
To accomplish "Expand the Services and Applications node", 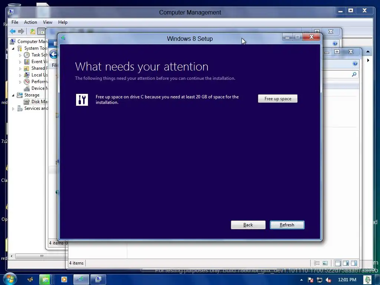I will (x=13, y=109).
